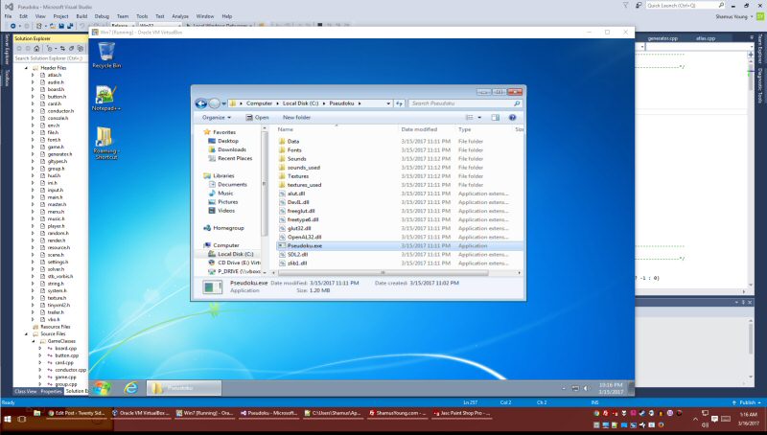Launch Internet Explorer from Win7 taskbar
This screenshot has height=435, width=767.
[x=130, y=388]
